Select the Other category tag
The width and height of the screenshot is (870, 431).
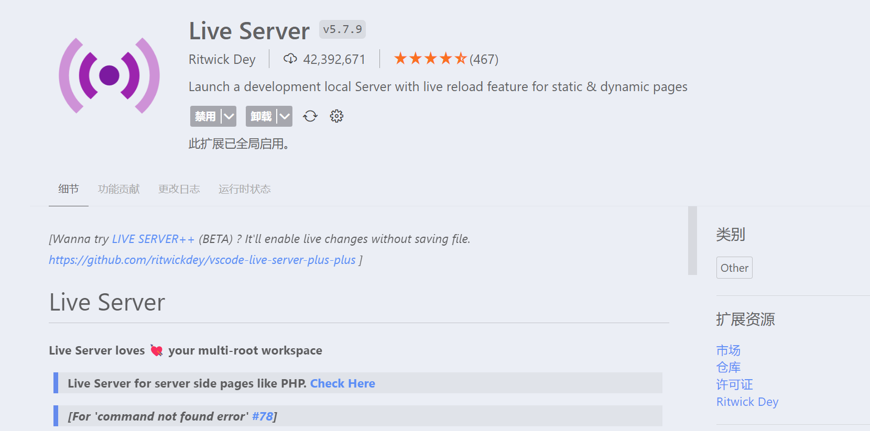coord(734,268)
